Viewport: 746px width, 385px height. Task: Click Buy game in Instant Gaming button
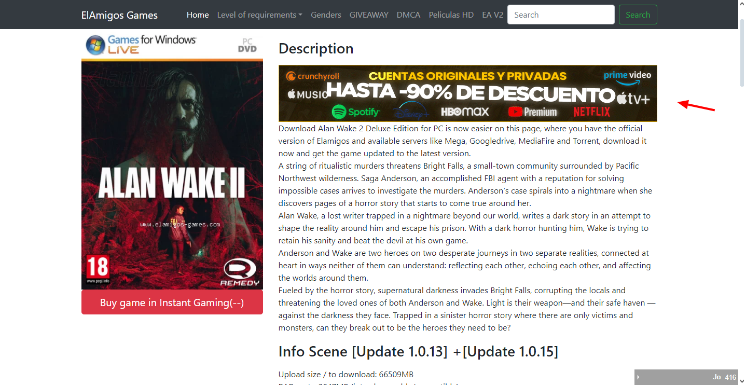172,302
